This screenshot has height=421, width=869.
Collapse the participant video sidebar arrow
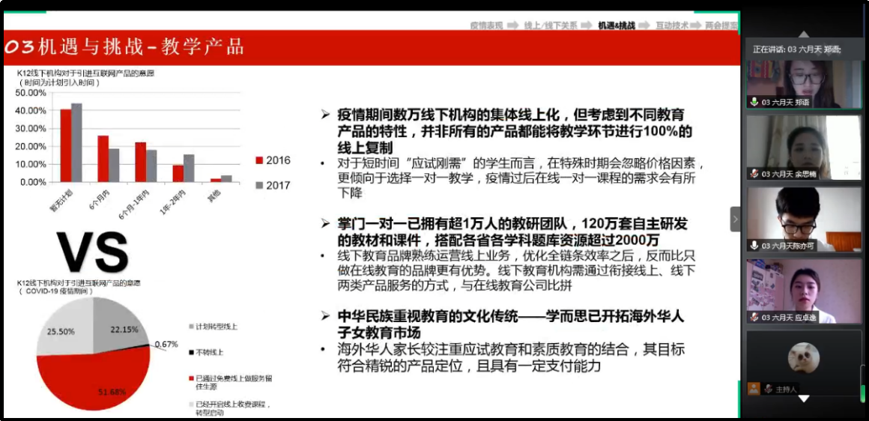736,219
